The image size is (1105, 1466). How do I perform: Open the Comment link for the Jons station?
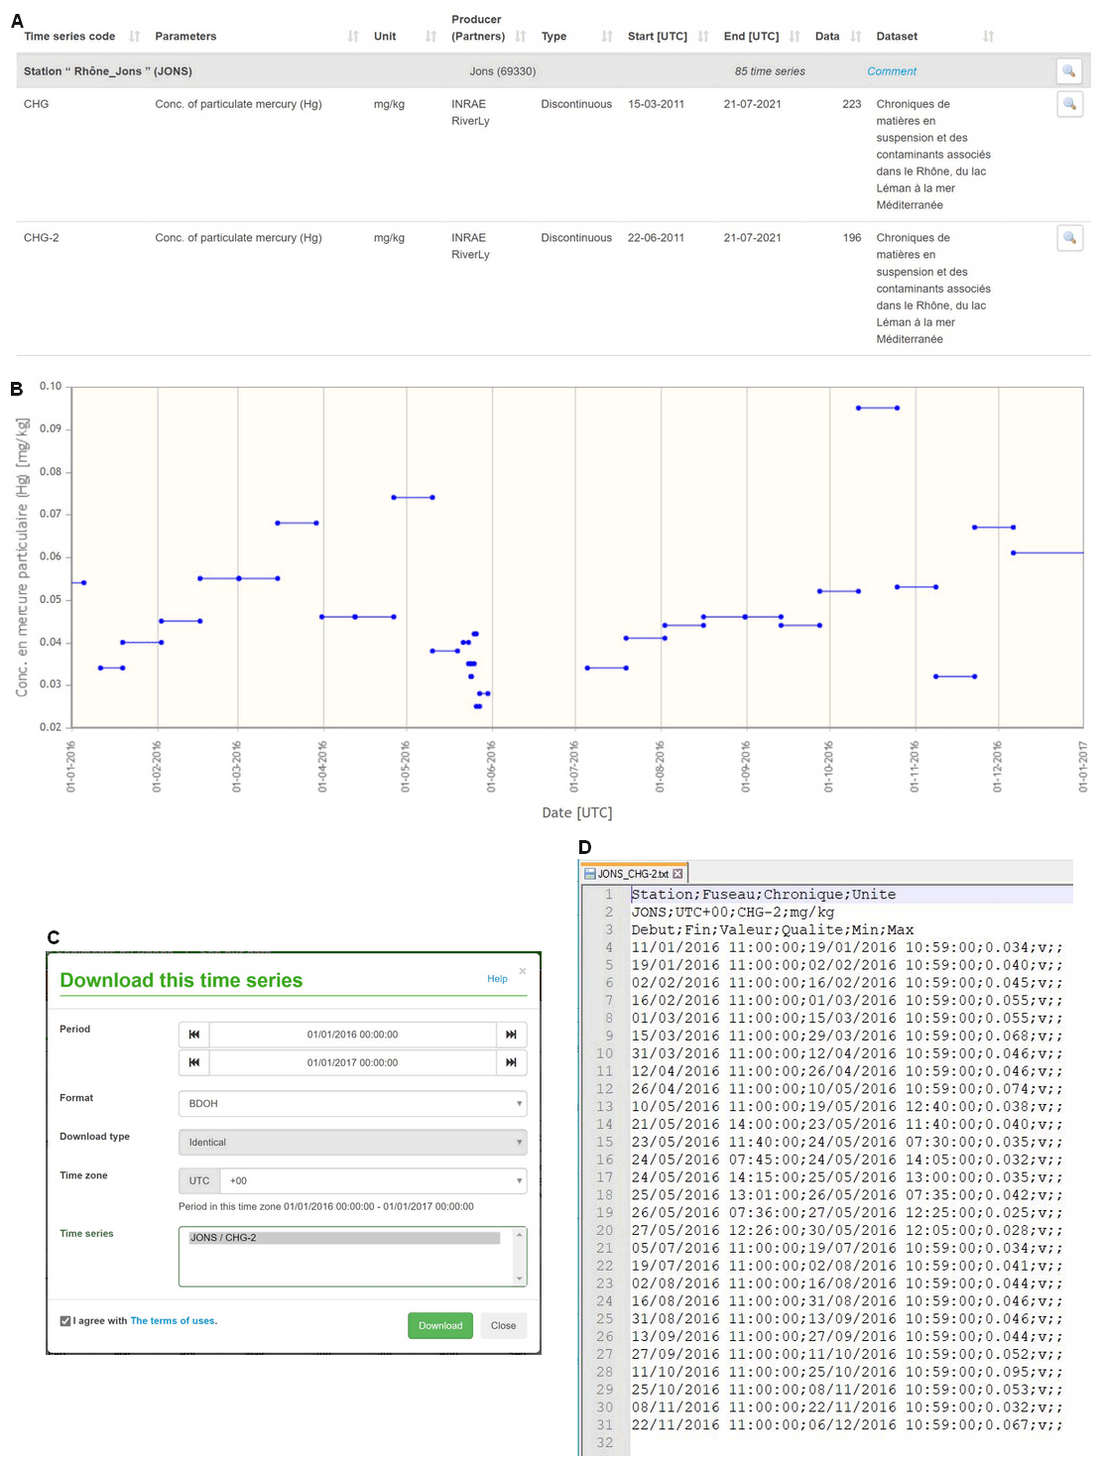[891, 71]
